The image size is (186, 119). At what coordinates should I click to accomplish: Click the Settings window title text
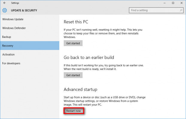click(15, 3)
